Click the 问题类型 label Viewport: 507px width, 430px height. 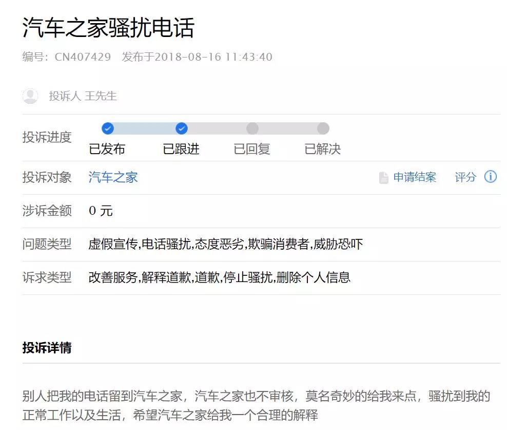47,244
